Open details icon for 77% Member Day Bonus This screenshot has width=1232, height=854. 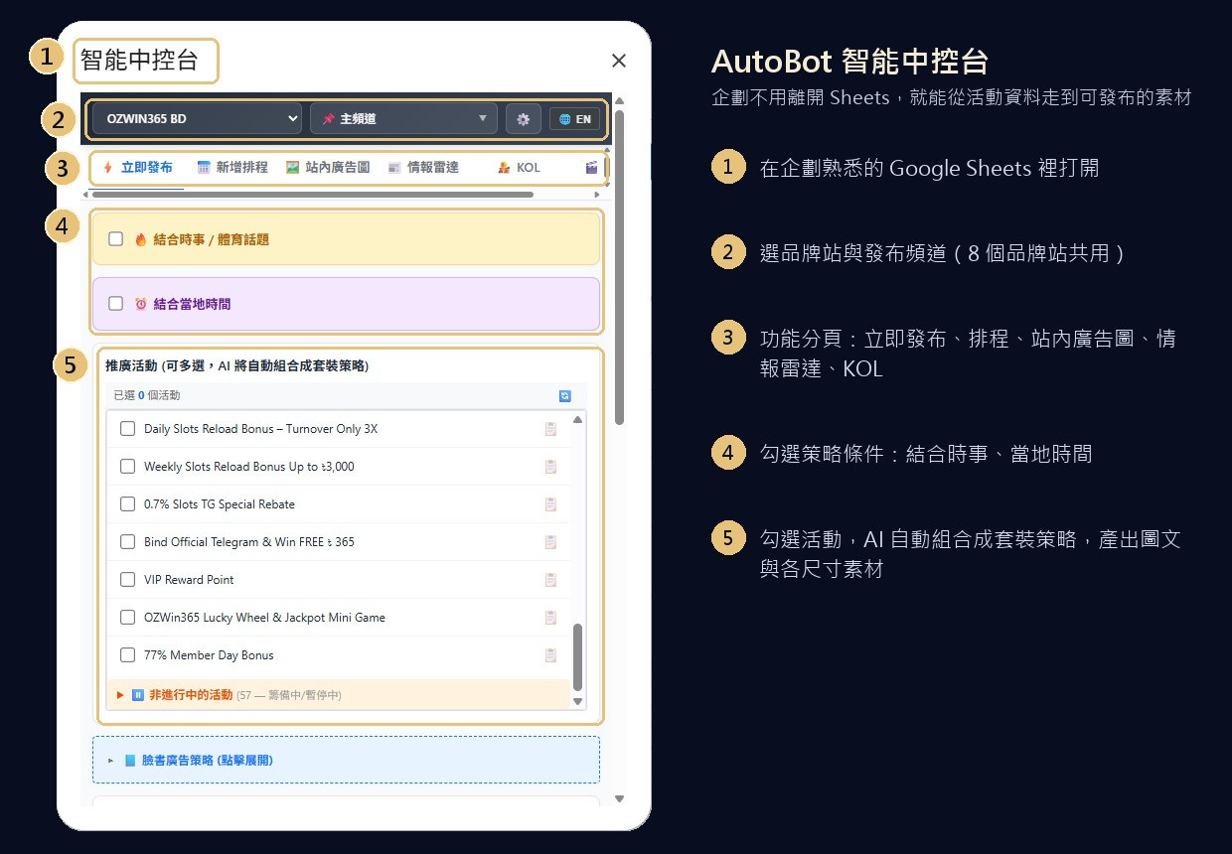coord(550,655)
